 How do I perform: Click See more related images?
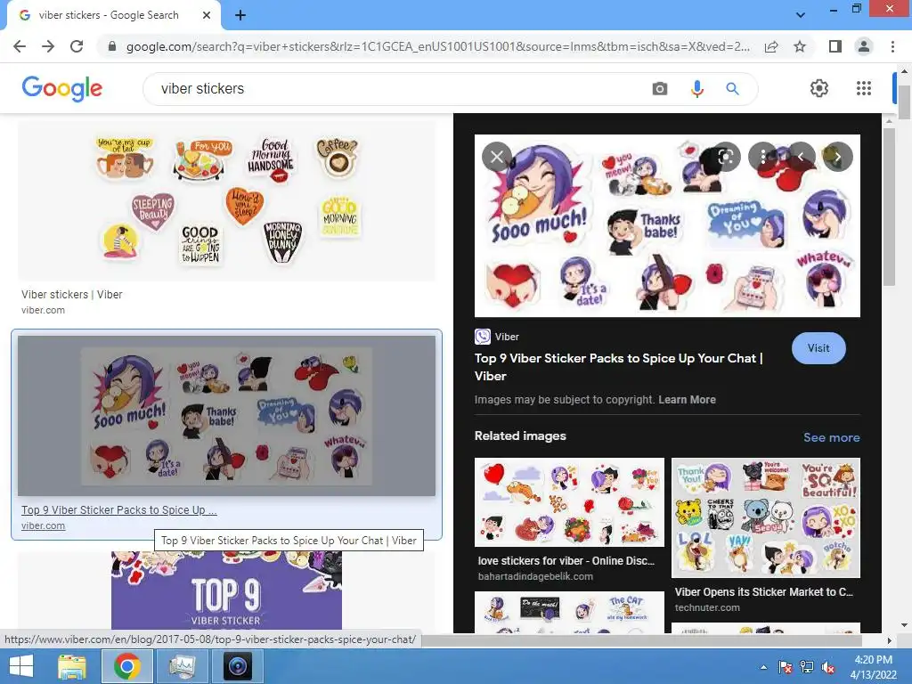click(831, 437)
